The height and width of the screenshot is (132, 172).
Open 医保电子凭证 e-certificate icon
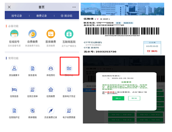pyautogui.click(x=69, y=90)
